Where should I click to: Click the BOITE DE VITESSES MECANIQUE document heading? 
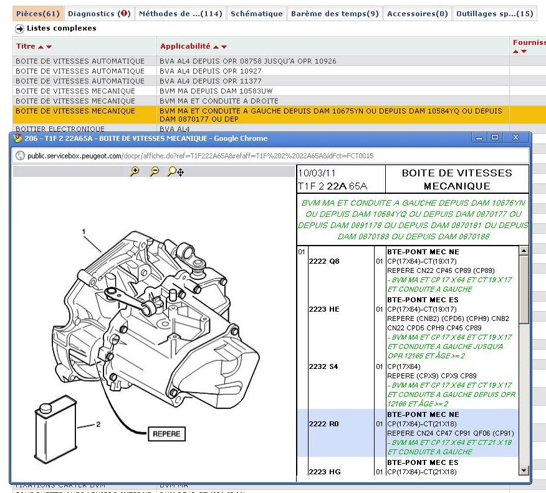tap(457, 179)
